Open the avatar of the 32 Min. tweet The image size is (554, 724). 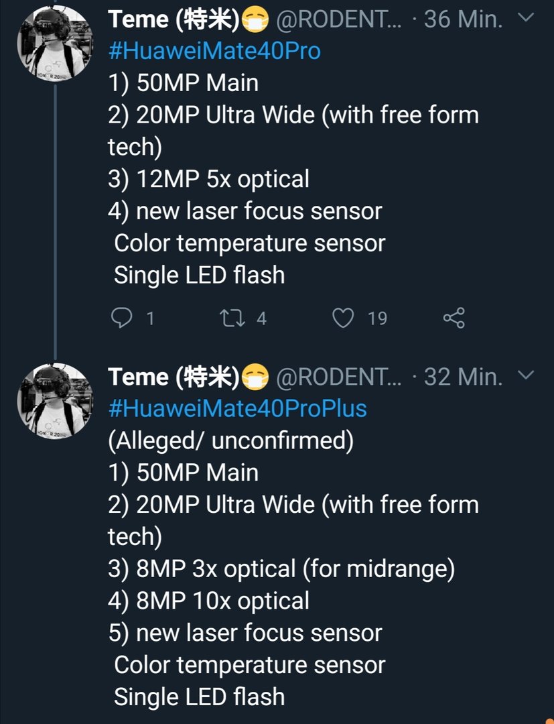click(x=55, y=402)
